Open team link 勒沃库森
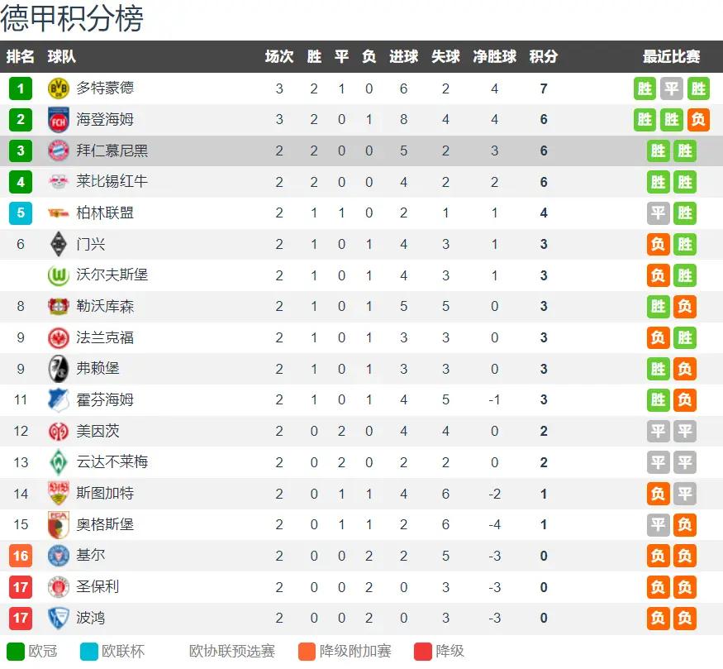The width and height of the screenshot is (723, 669). [105, 306]
